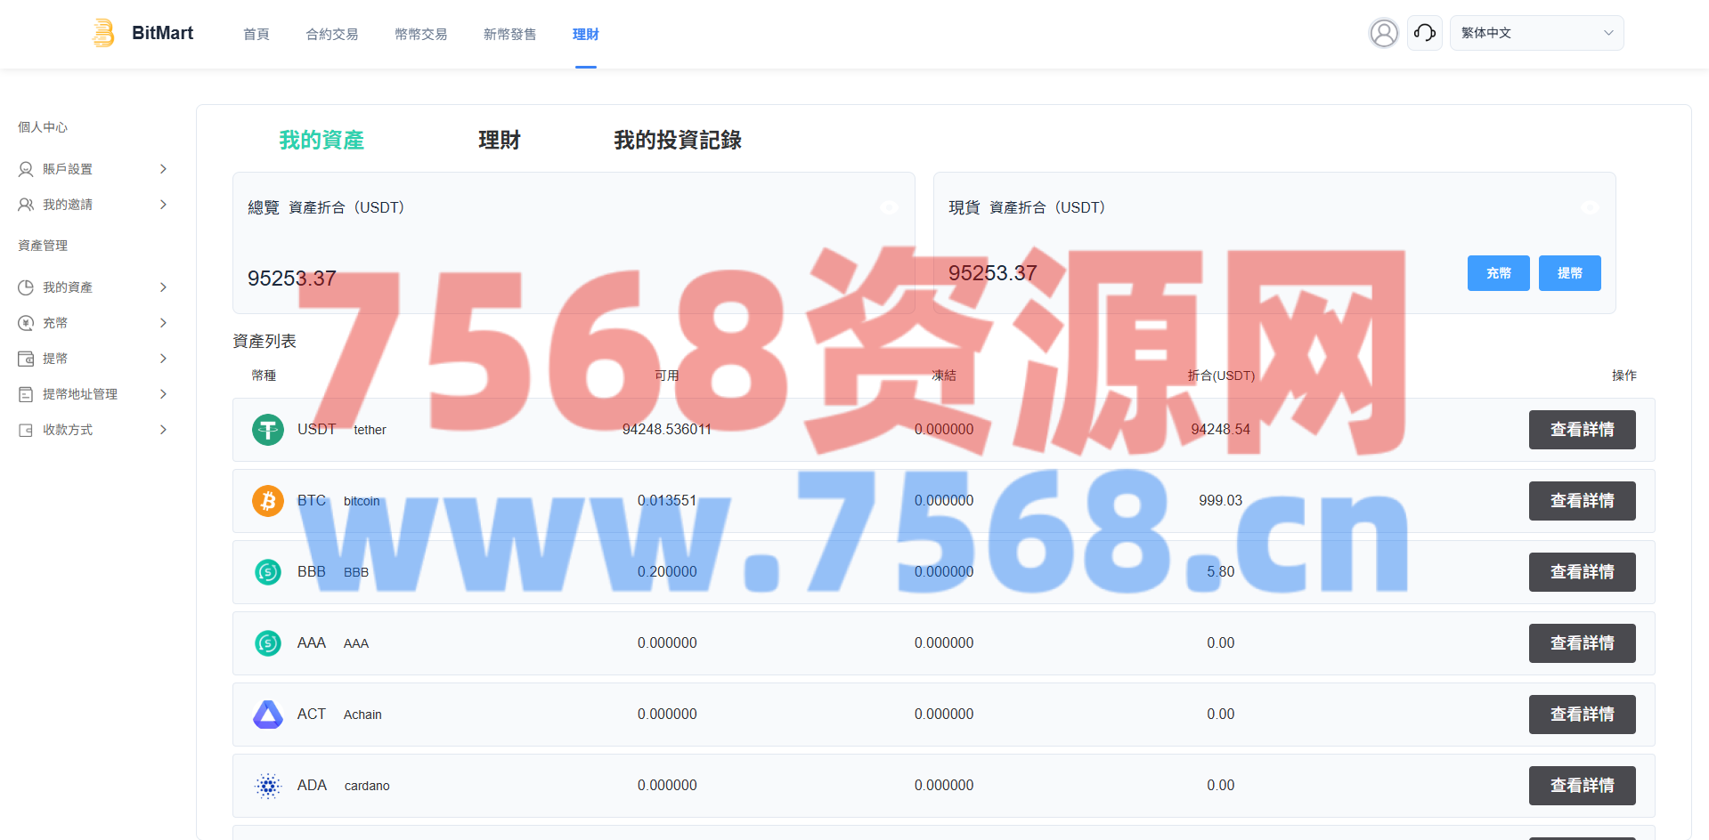This screenshot has height=840, width=1709.
Task: Open the user profile avatar icon
Action: (x=1383, y=33)
